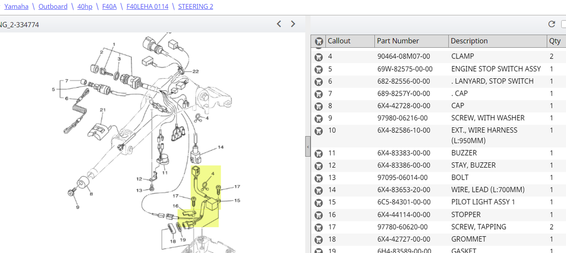Sort by Qty column header
Screen dimensions: 566x253
(556, 41)
